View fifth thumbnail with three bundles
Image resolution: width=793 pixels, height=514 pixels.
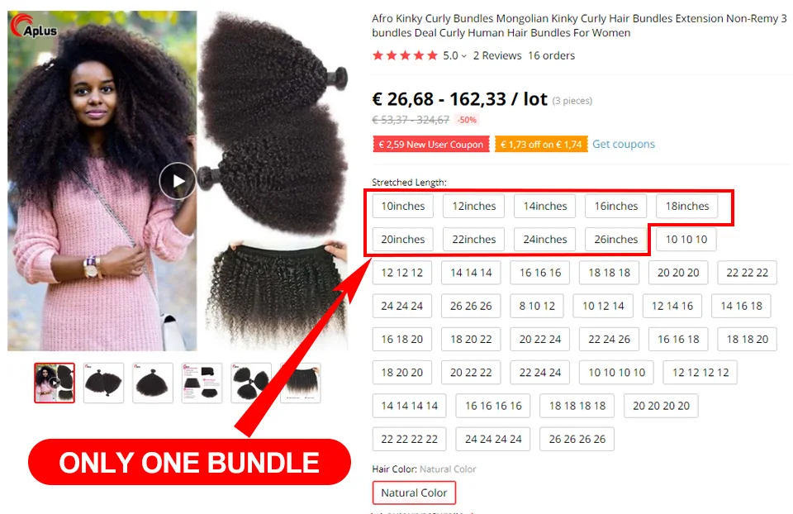[x=251, y=383]
